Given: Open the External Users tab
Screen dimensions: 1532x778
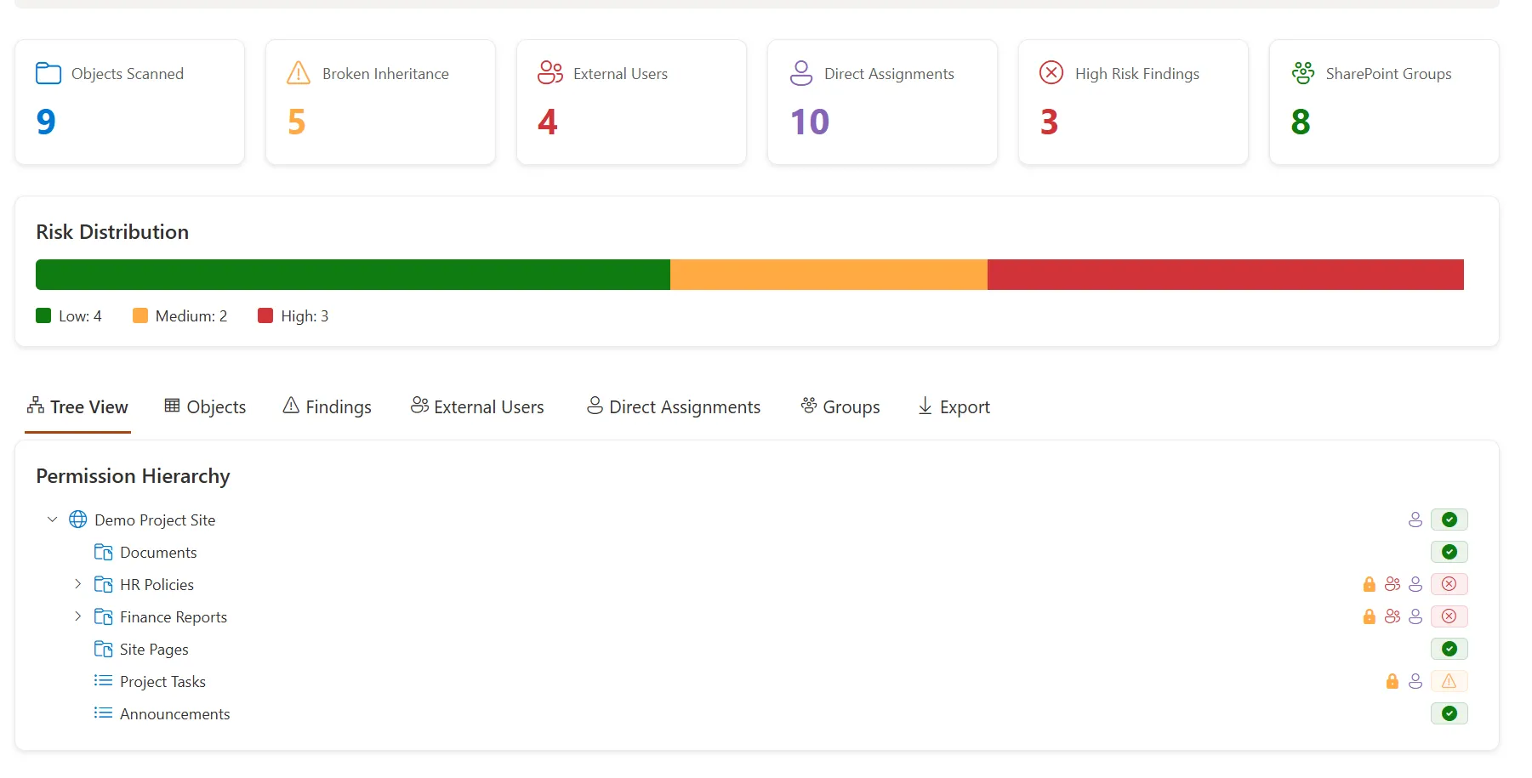Looking at the screenshot, I should pyautogui.click(x=477, y=407).
